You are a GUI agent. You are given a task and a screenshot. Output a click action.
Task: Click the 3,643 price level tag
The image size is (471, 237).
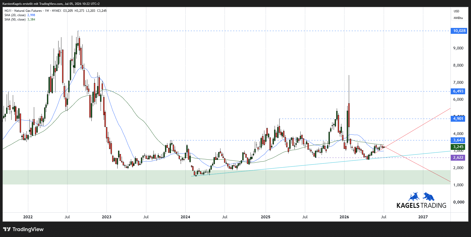click(x=458, y=140)
